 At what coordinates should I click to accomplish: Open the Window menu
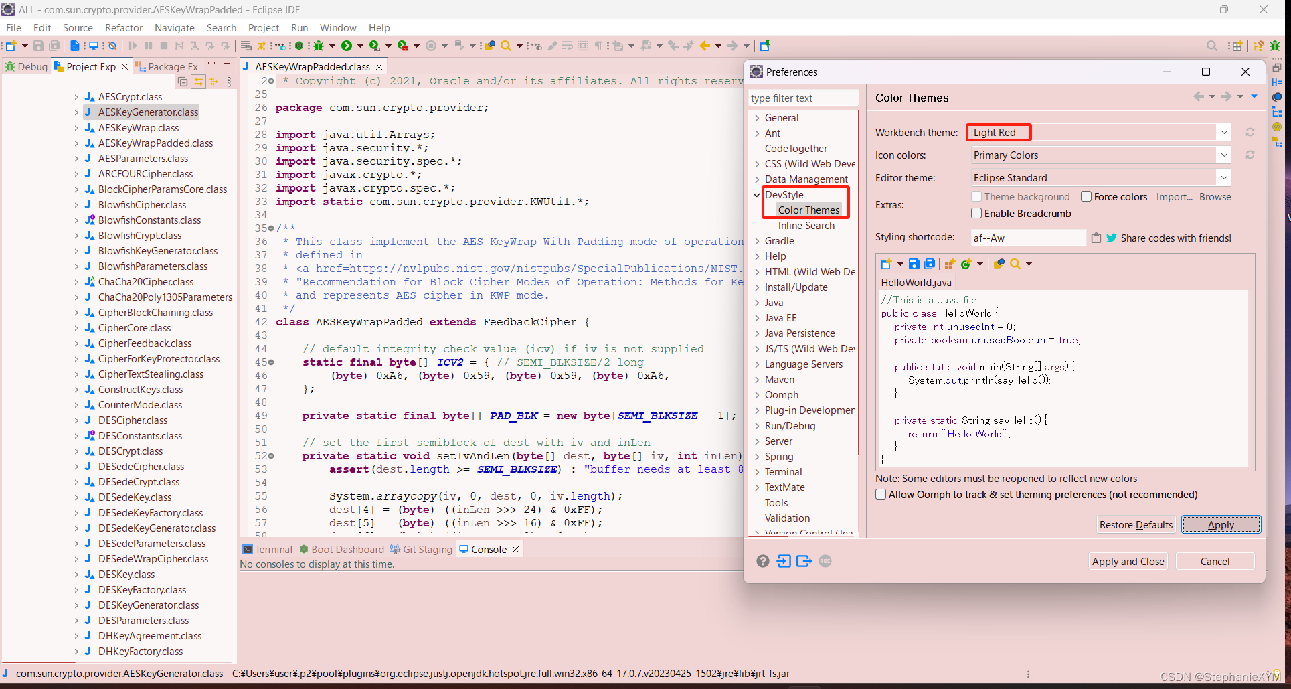(338, 27)
